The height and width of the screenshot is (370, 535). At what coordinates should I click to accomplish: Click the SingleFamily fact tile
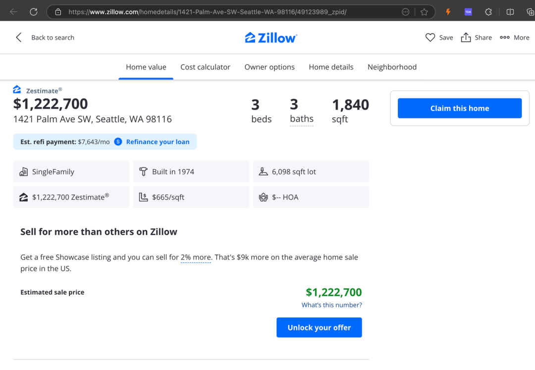point(71,171)
